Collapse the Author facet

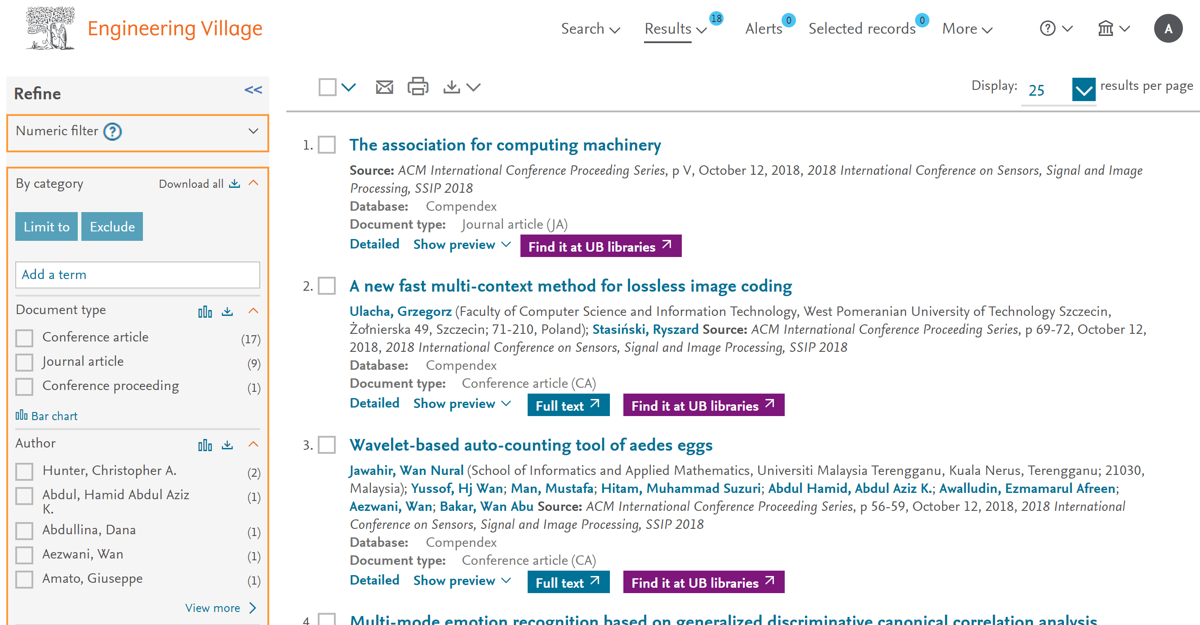click(253, 444)
